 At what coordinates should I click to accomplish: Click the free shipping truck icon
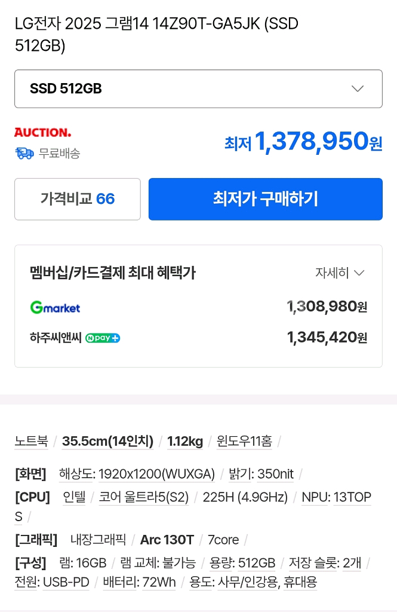[x=24, y=153]
